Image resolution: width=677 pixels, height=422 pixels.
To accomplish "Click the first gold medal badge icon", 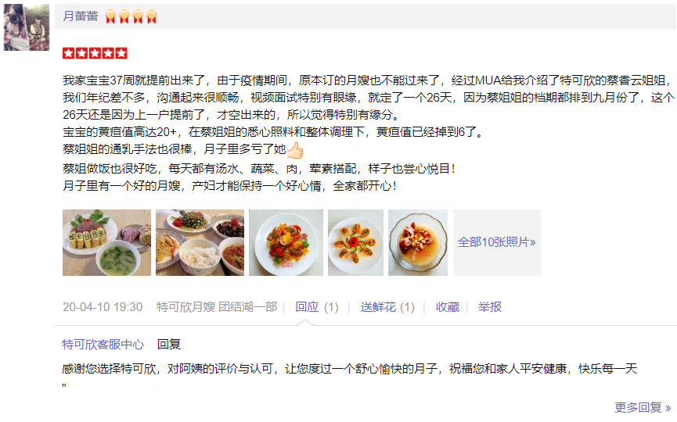I will point(110,17).
